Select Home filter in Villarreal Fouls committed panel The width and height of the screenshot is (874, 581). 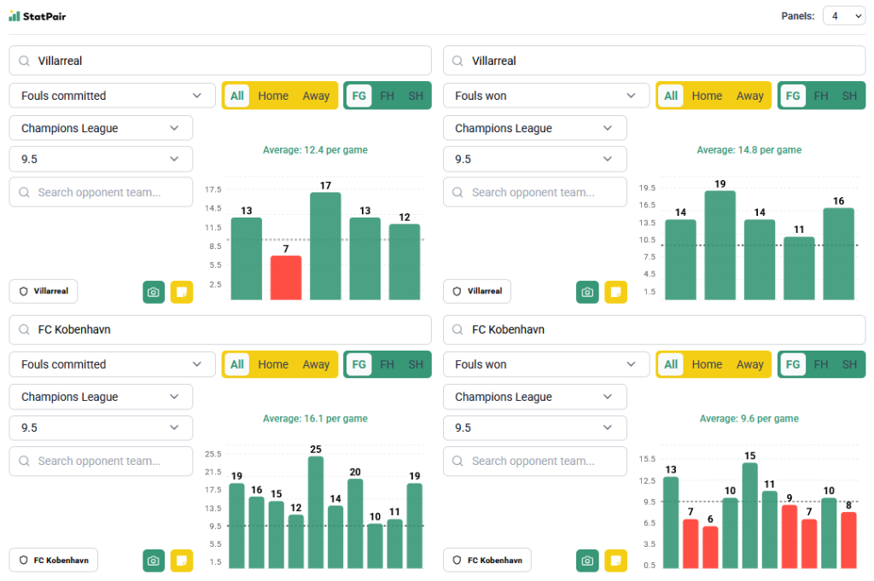point(273,96)
